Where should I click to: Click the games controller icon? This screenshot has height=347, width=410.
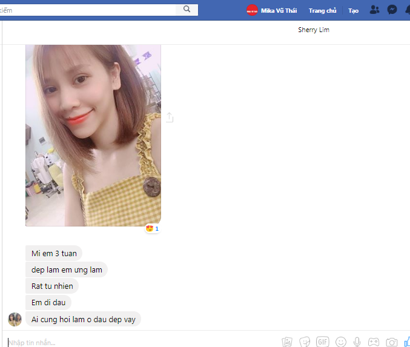pyautogui.click(x=374, y=342)
